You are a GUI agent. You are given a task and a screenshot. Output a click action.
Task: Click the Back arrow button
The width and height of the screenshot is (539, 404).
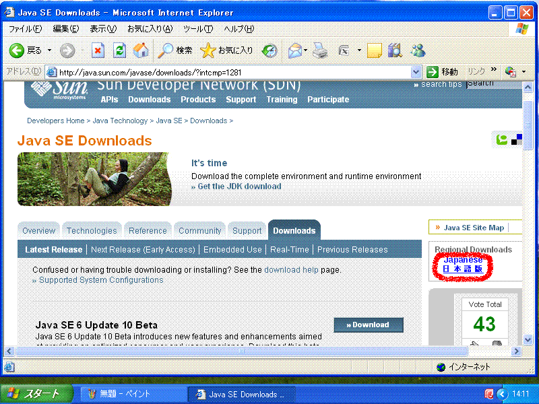pos(16,50)
